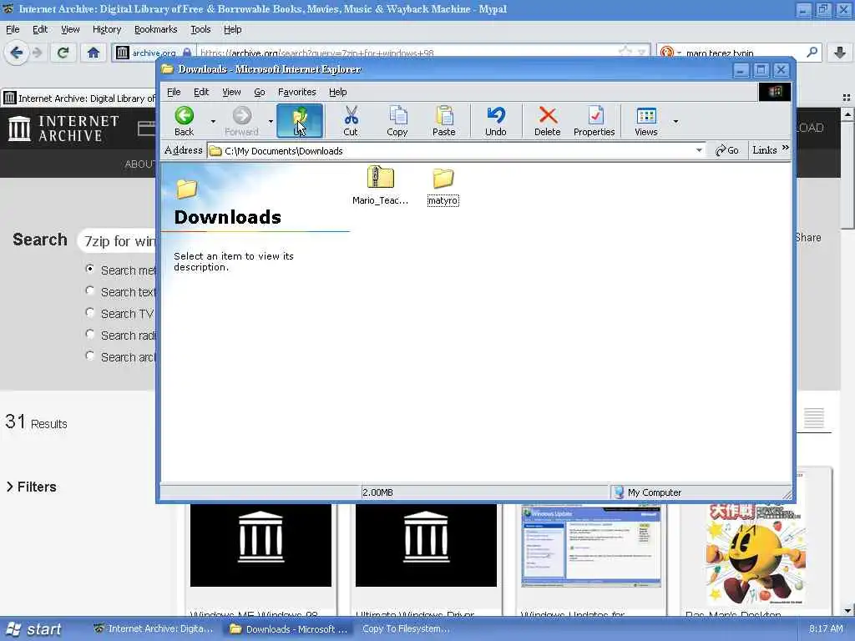
Task: Open the Back button history dropdown arrow
Action: [213, 121]
